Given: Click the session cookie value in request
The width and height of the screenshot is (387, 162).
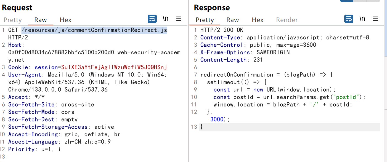Looking at the screenshot, I should point(114,67).
